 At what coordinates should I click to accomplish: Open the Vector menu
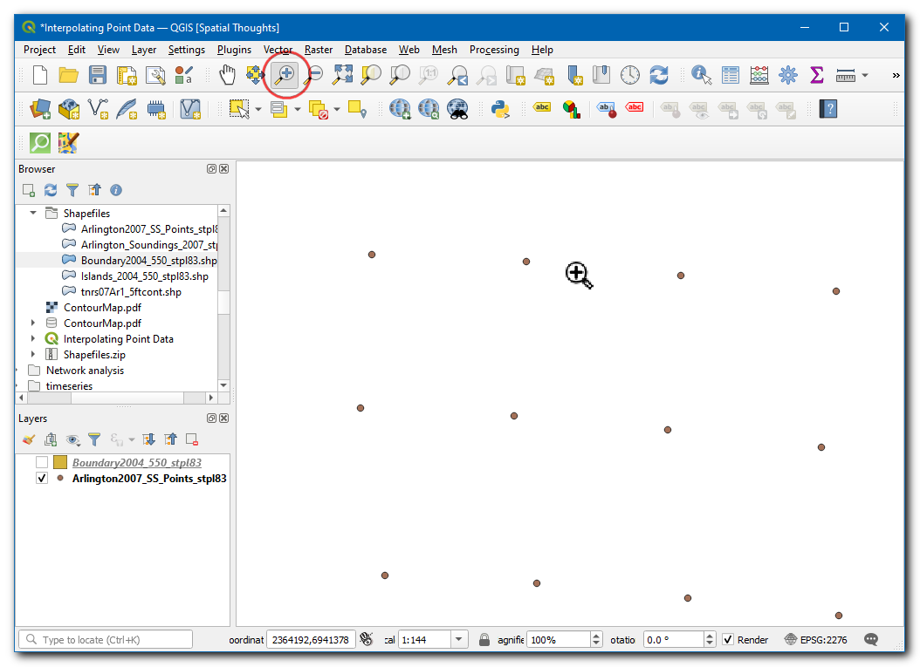(278, 50)
